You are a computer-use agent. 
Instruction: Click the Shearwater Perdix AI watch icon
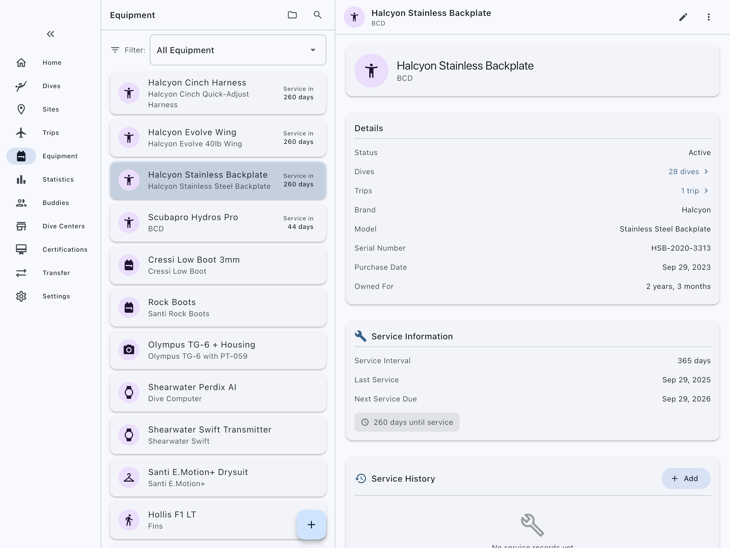[x=129, y=392]
